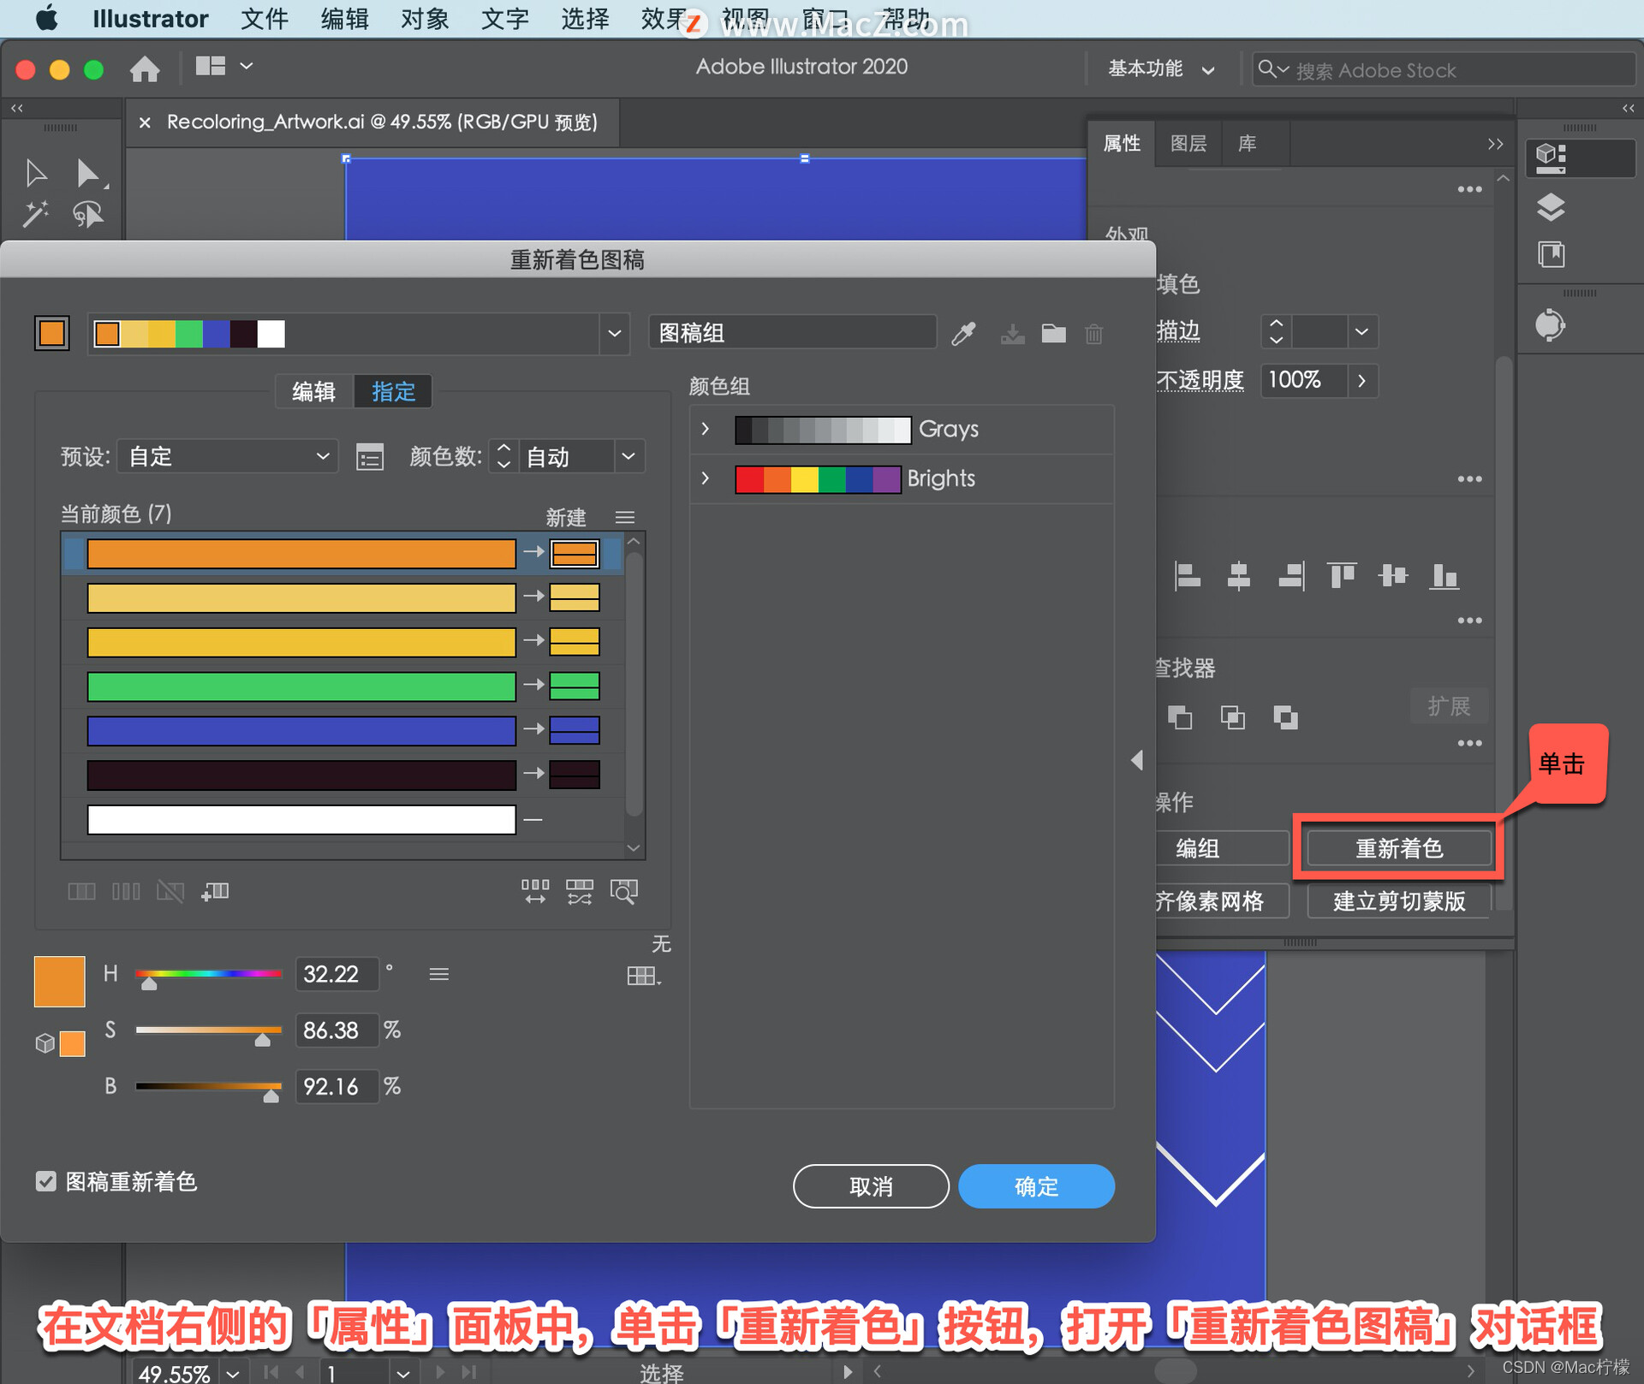Click the eyedropper icon beside the artwork group field
Screen dimensions: 1644x1384
963,334
